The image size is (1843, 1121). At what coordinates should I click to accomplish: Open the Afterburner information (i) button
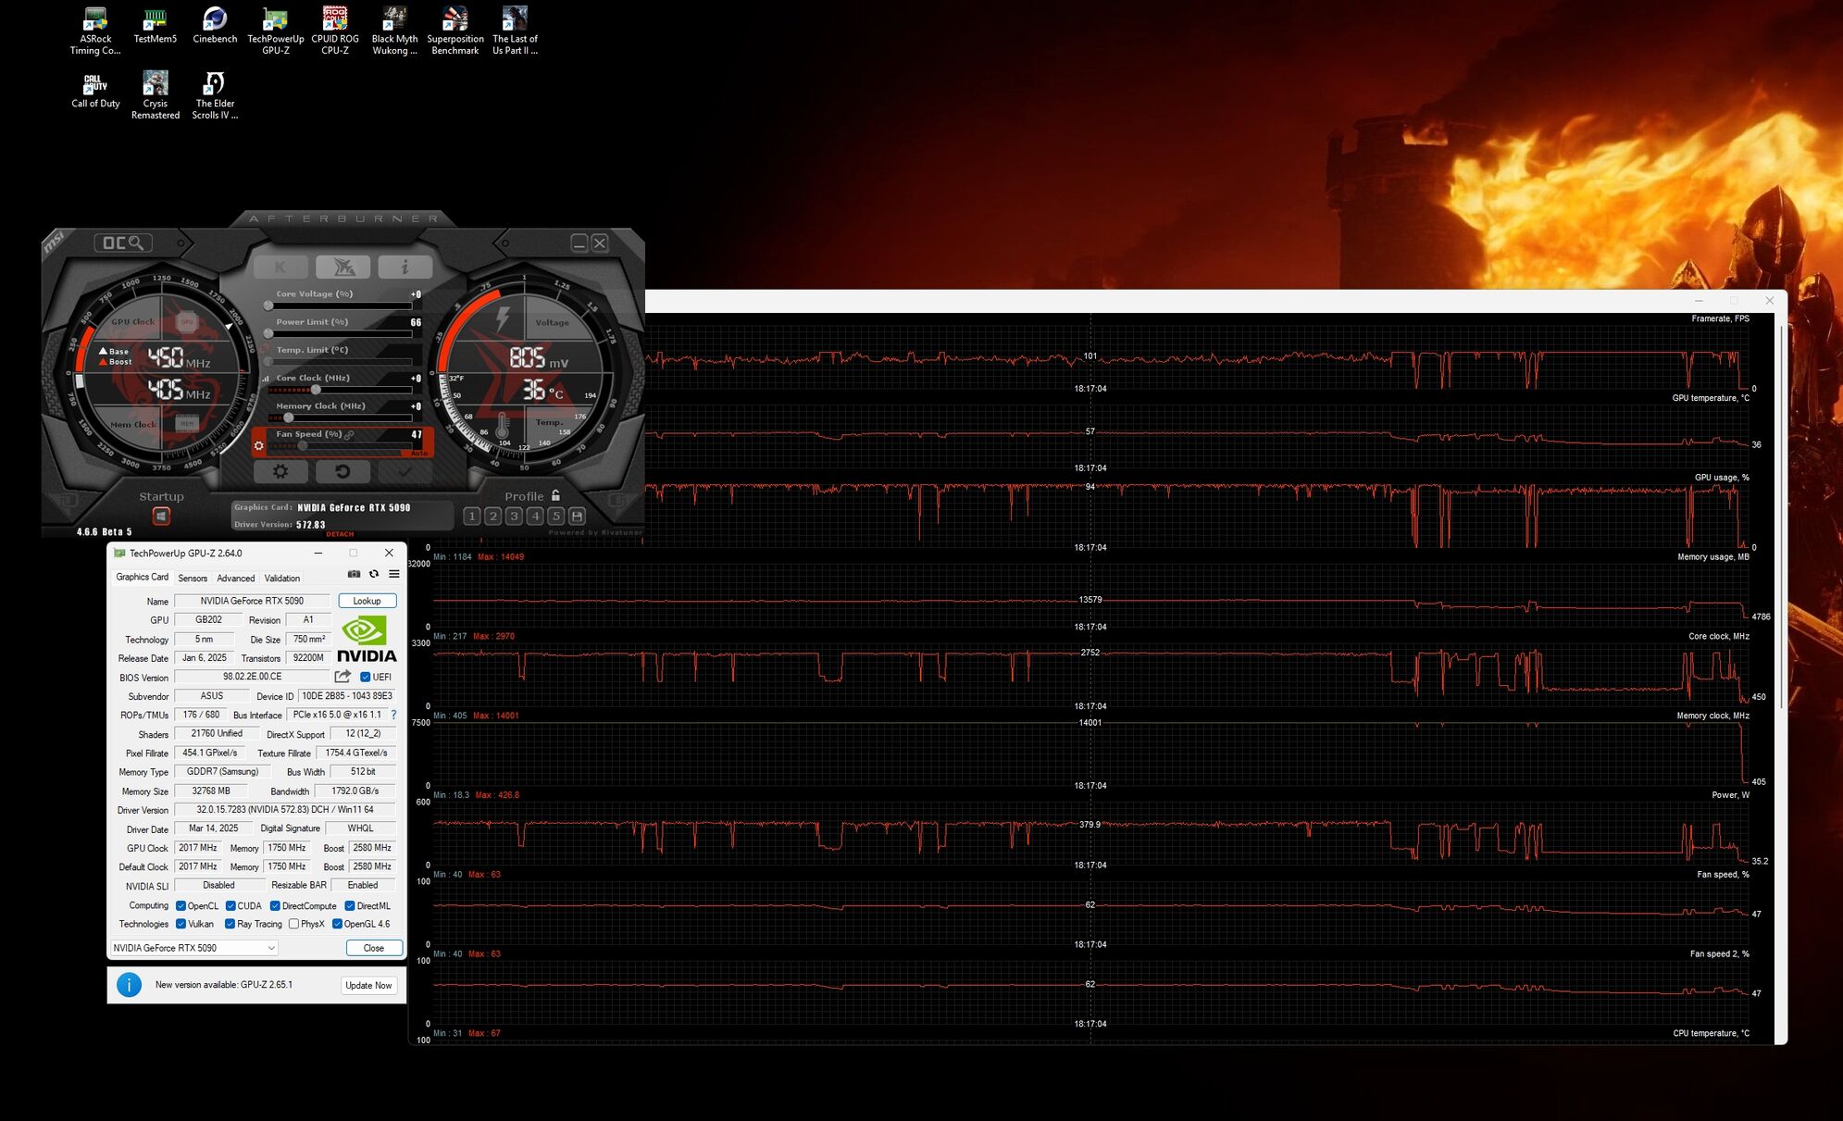click(405, 268)
